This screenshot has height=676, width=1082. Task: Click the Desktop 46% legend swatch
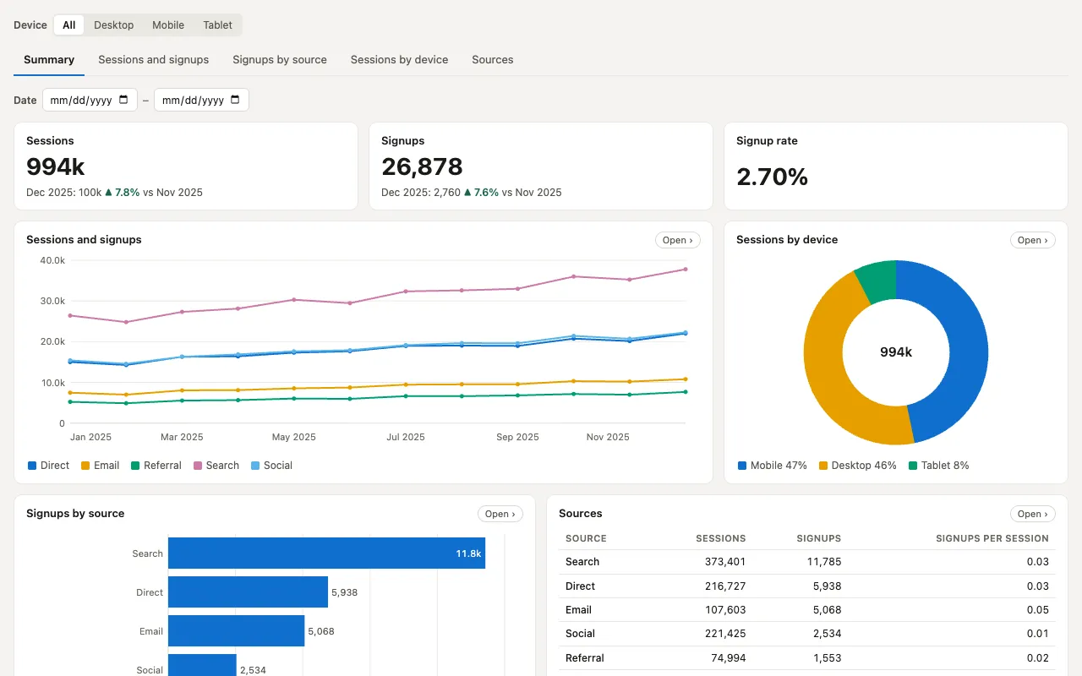point(823,466)
